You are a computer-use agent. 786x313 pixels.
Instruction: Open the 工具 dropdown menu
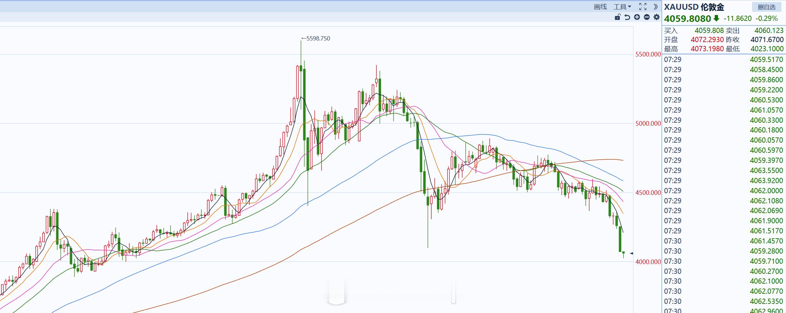622,7
